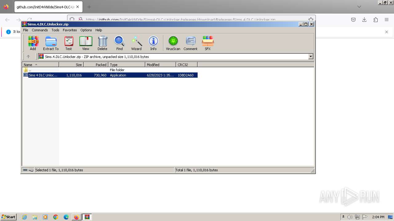Show hidden system tray icons
394x221 pixels.
pyautogui.click(x=343, y=217)
